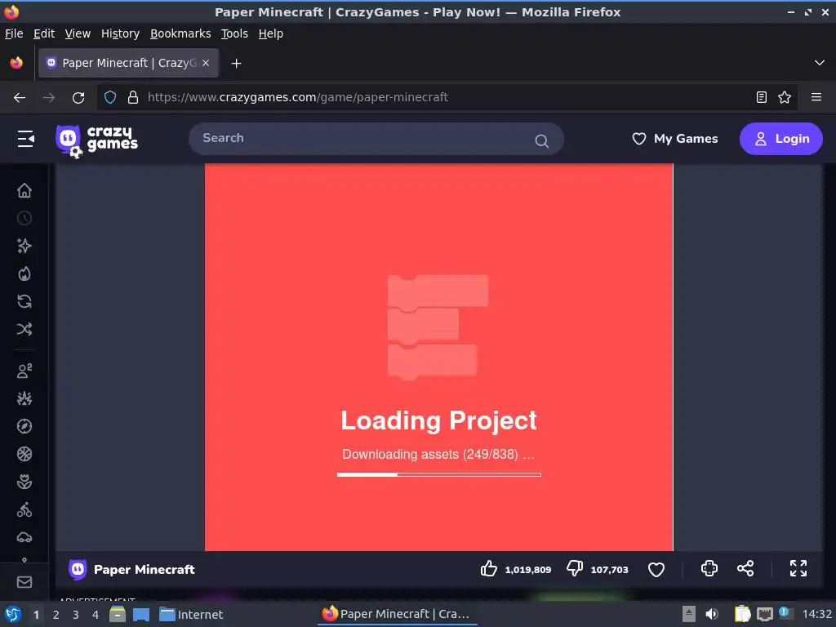
Task: Switch to workspace 2
Action: (56, 615)
